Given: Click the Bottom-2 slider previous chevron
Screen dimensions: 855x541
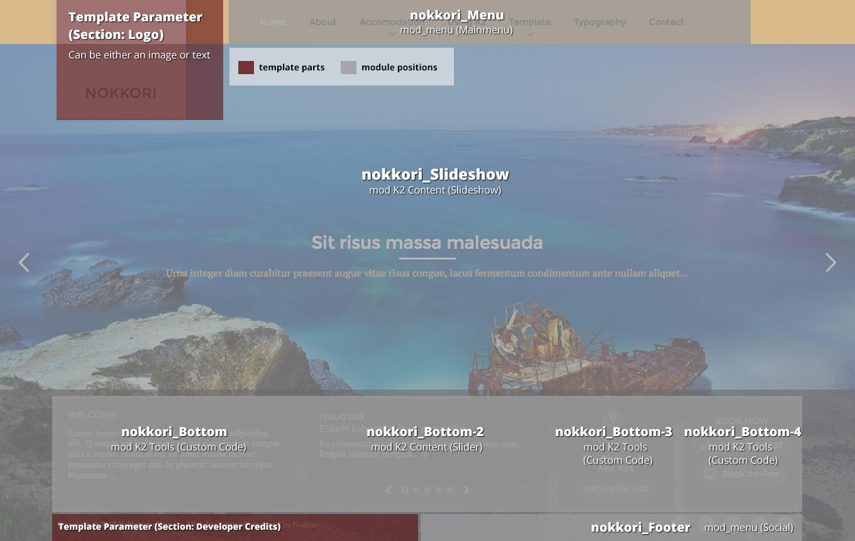Looking at the screenshot, I should click(x=389, y=490).
